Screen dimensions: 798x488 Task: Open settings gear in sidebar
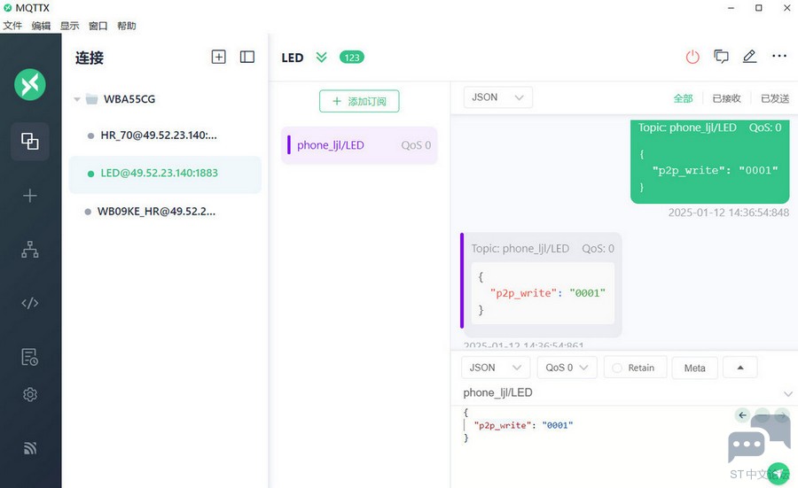30,394
